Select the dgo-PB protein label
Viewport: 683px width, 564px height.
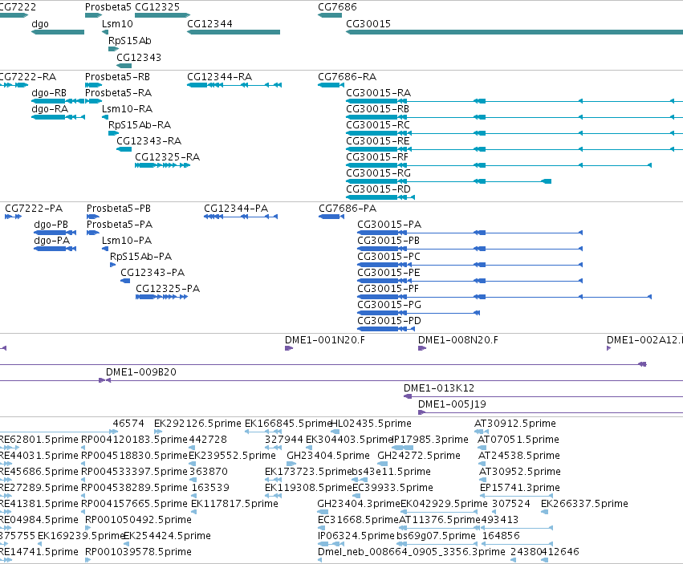tap(51, 225)
